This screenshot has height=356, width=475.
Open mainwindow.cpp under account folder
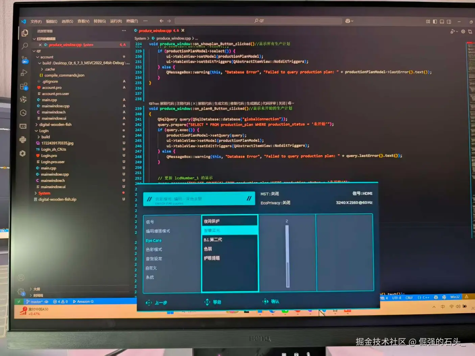(x=55, y=106)
